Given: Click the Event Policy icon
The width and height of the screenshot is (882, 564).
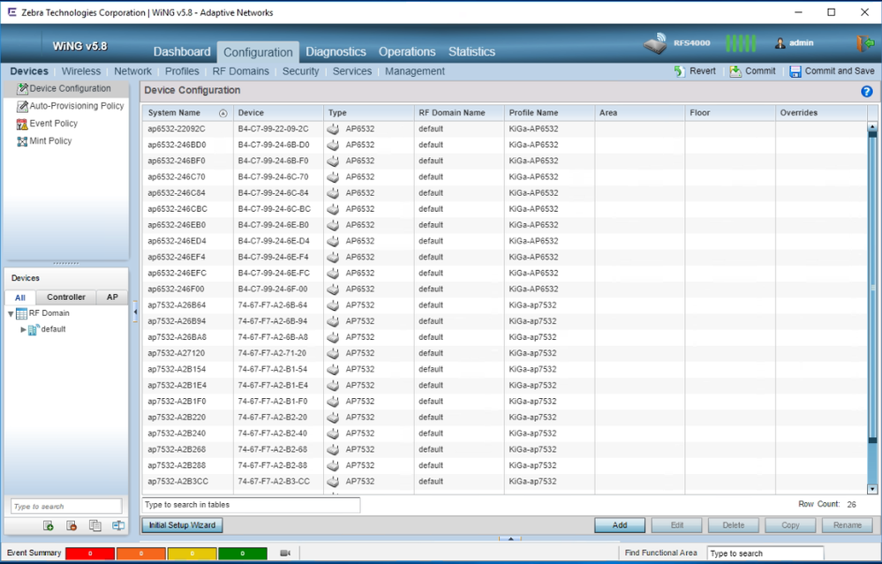Looking at the screenshot, I should click(22, 124).
